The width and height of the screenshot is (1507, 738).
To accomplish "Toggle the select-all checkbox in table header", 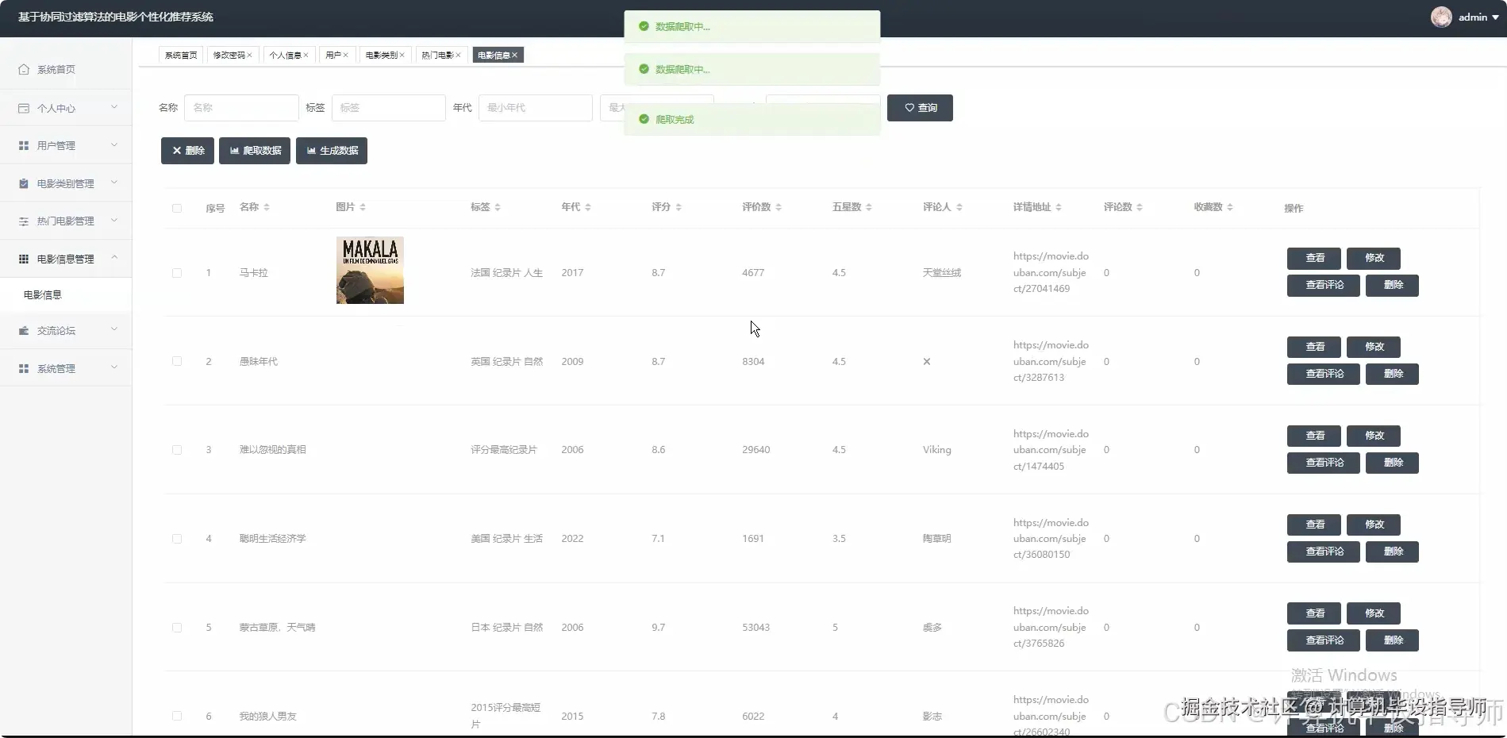I will 177,208.
